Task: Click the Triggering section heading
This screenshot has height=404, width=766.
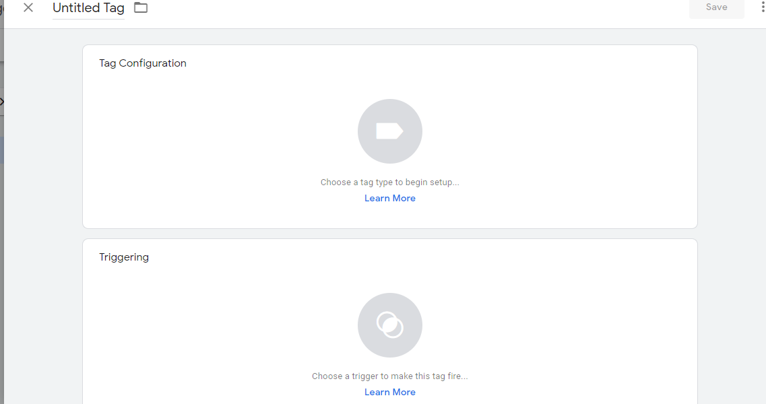Action: point(124,257)
